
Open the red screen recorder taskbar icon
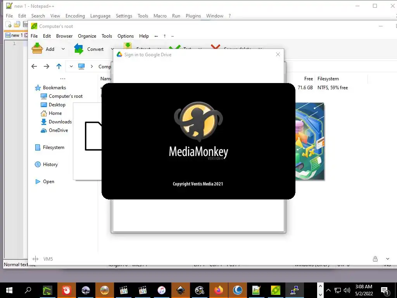tap(67, 290)
